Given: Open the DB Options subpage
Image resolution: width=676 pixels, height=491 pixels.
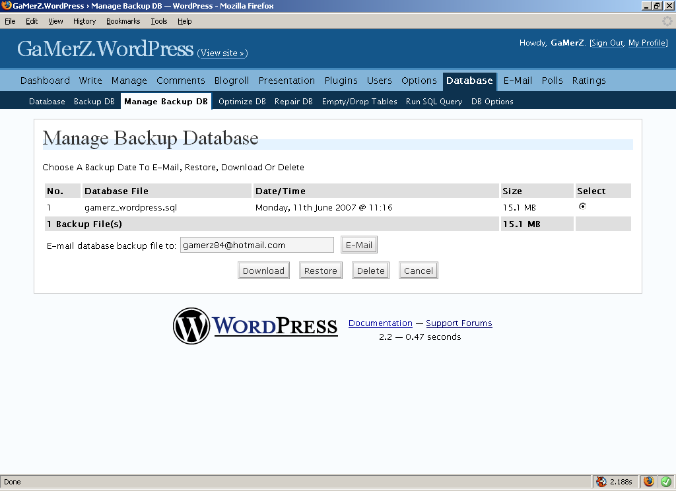Looking at the screenshot, I should (492, 102).
